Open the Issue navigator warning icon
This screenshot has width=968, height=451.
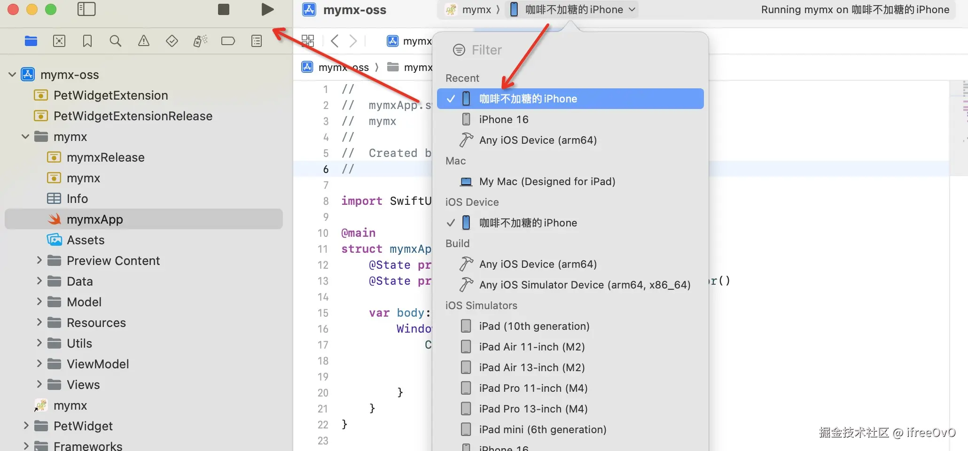point(144,41)
